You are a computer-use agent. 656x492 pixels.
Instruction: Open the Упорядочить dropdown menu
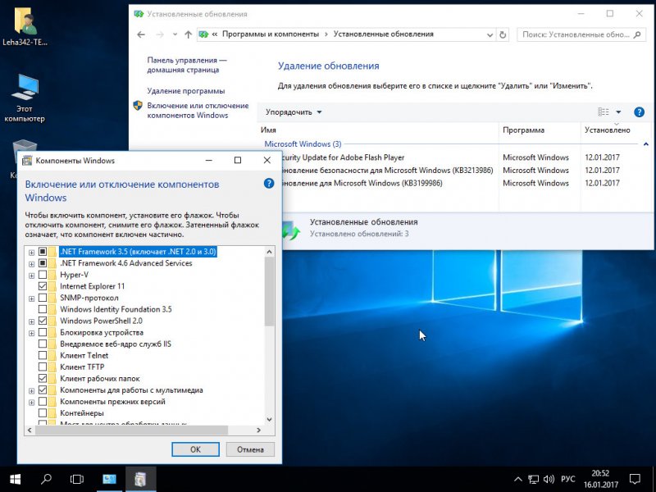coord(294,112)
